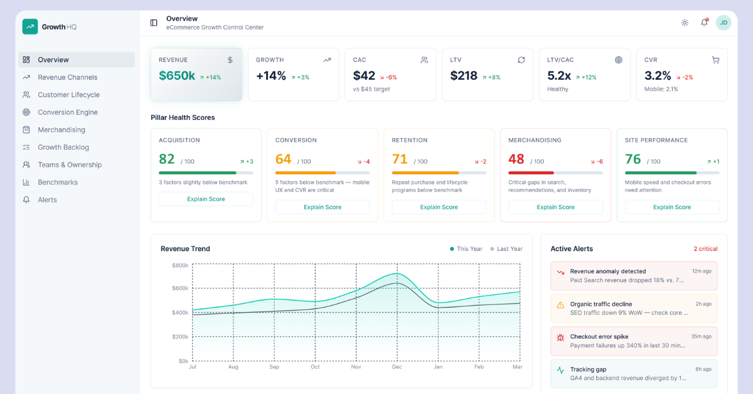This screenshot has width=753, height=394.
Task: Click the "$218" LTV value
Action: 464,76
